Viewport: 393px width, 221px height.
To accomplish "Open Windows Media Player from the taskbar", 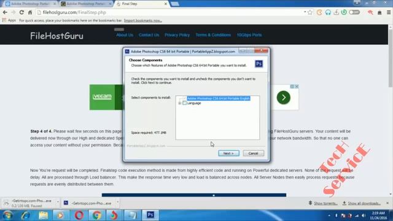I will point(60,215).
